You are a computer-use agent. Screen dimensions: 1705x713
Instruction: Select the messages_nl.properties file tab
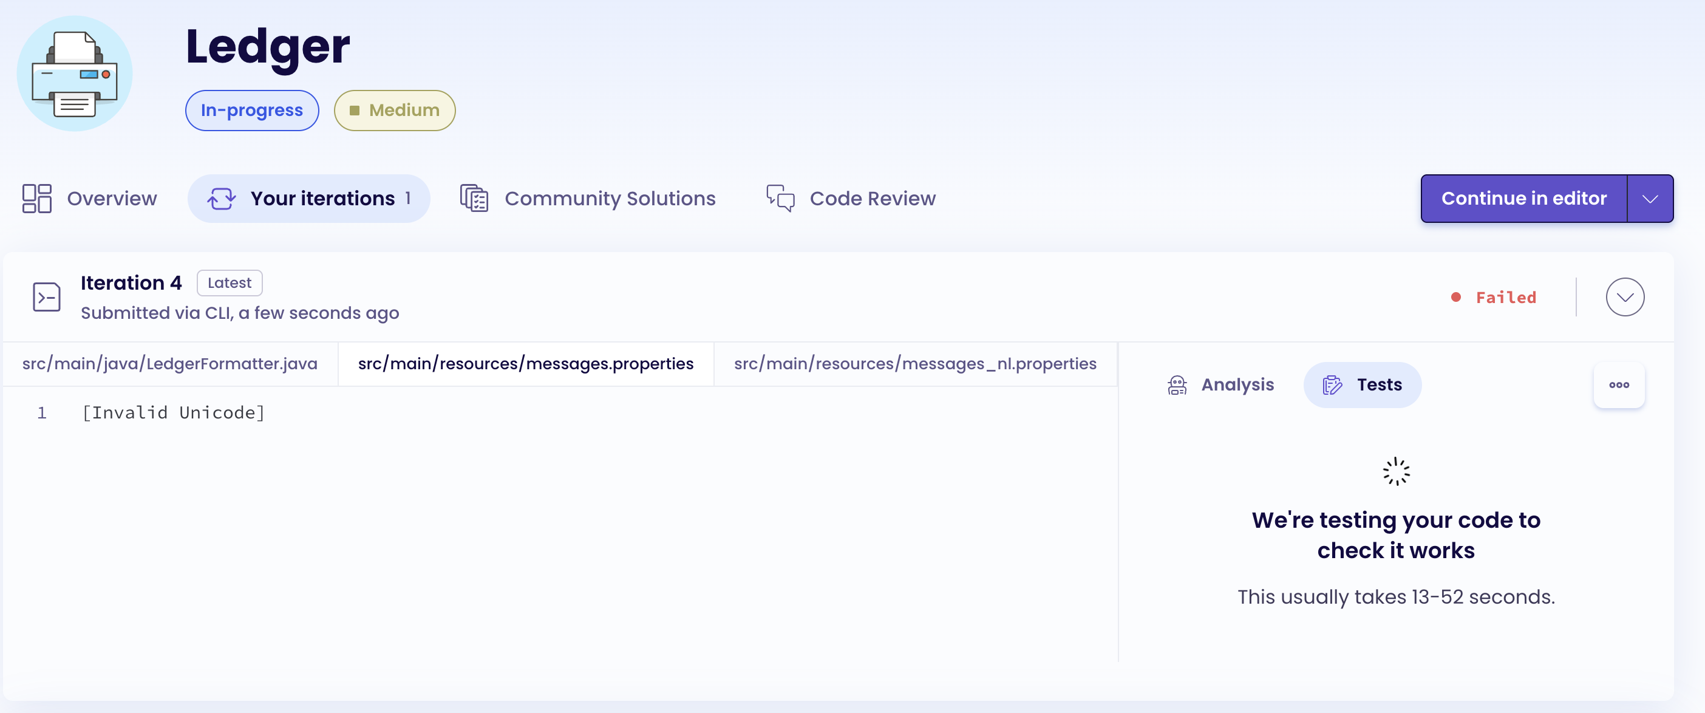pyautogui.click(x=914, y=364)
